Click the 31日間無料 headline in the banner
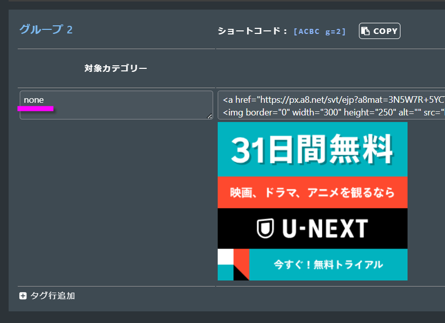The height and width of the screenshot is (323, 445). (312, 150)
